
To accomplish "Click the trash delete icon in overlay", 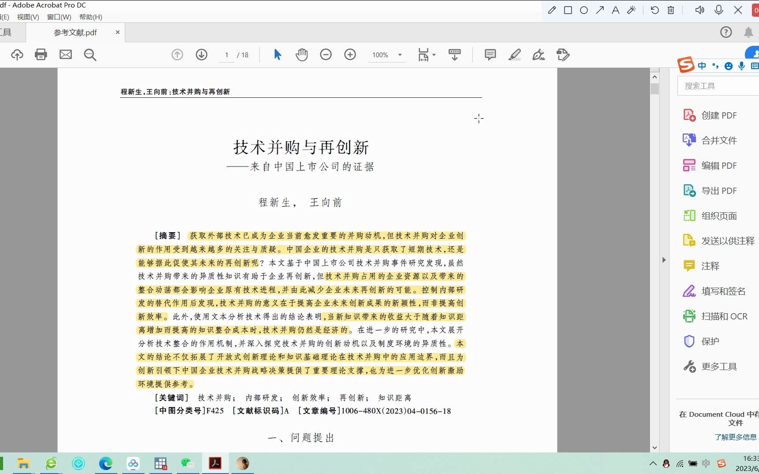I will point(671,10).
